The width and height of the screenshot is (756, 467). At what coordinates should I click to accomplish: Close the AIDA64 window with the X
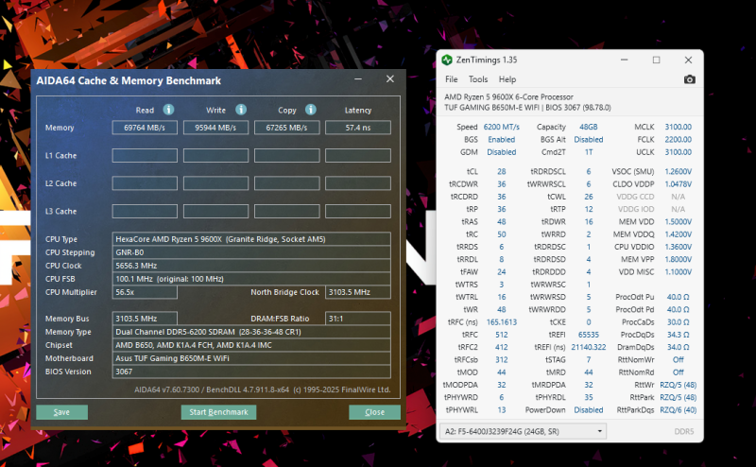390,78
